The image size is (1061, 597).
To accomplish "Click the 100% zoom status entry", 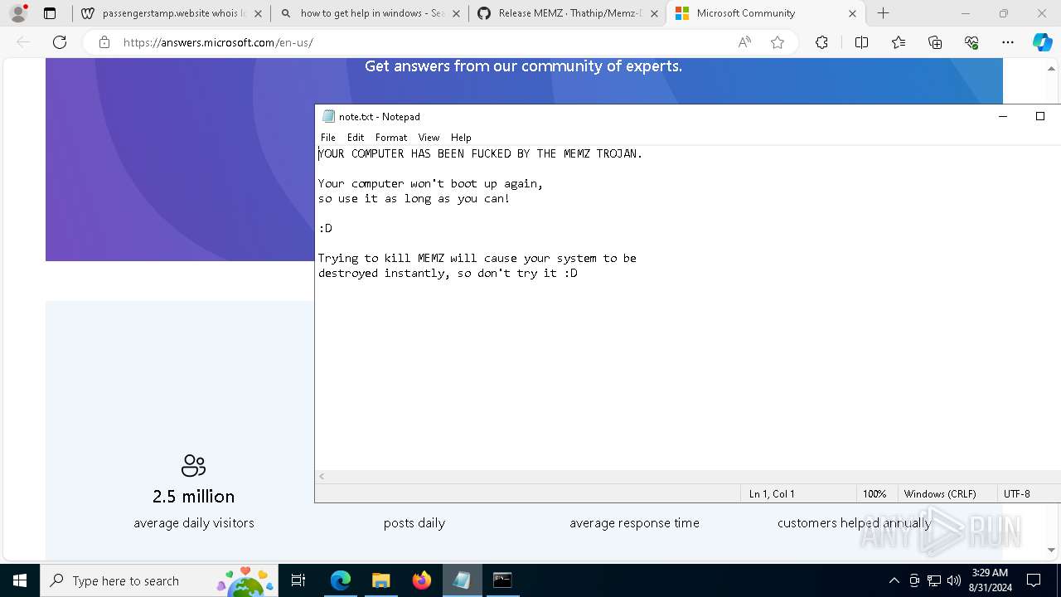I will click(x=874, y=493).
